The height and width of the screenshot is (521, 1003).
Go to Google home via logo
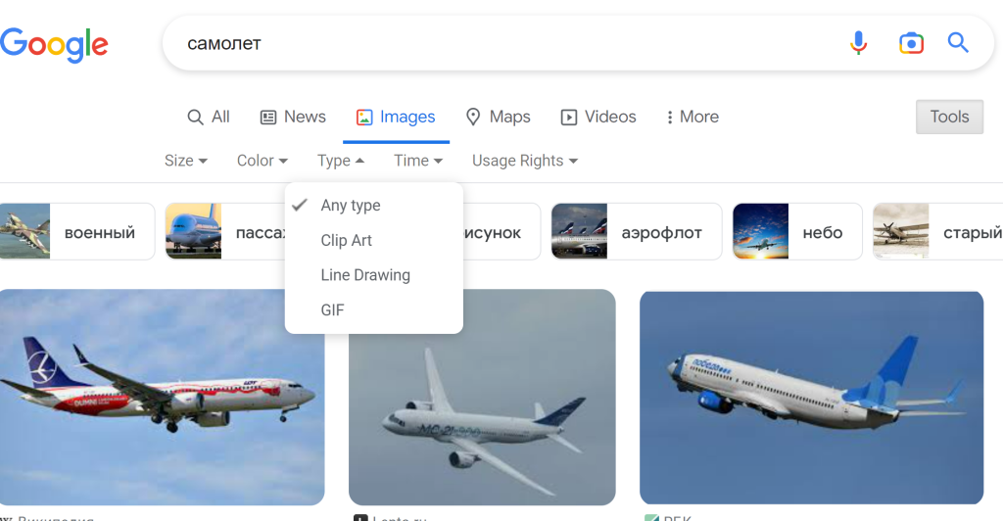click(54, 44)
